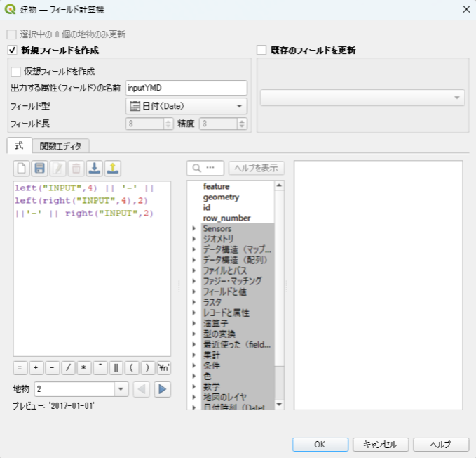This screenshot has width=476, height=458.
Task: Insert the minus operator
Action: (52, 367)
